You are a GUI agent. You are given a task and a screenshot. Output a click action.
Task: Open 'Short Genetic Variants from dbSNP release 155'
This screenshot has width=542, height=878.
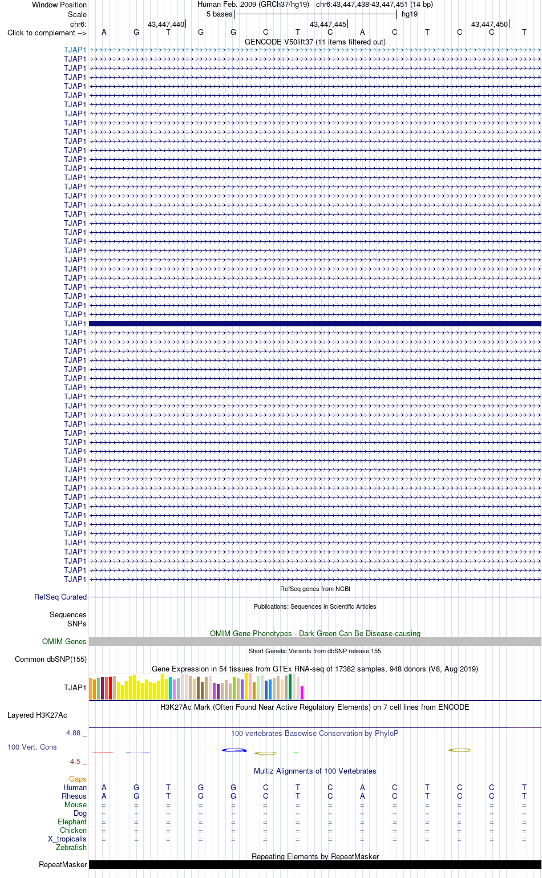tap(315, 651)
